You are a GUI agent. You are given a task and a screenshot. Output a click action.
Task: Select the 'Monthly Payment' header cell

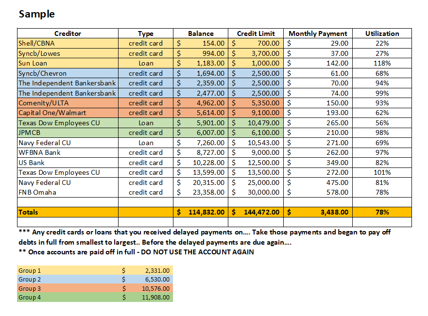(x=318, y=33)
